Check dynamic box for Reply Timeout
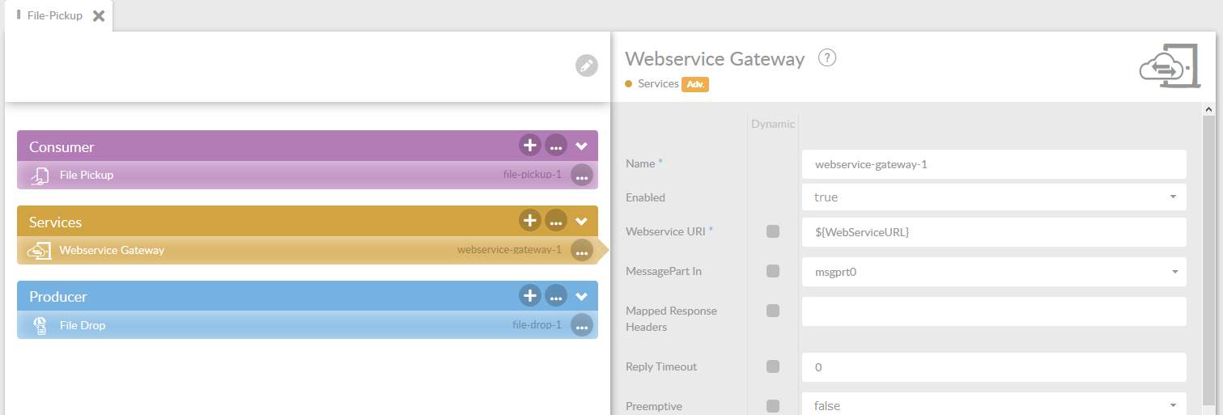Screen dimensions: 1223x415 click(x=773, y=366)
